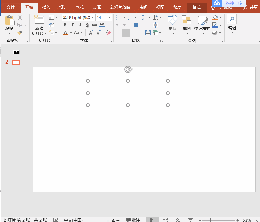Apply Shape Fill paint bucket

pos(215,17)
